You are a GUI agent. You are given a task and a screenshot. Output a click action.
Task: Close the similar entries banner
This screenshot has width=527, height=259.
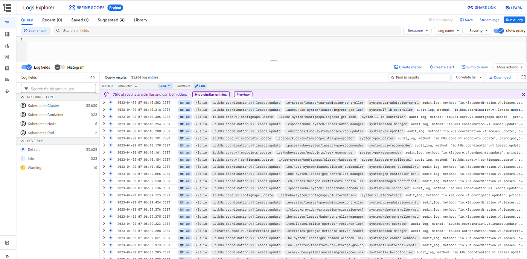523,95
